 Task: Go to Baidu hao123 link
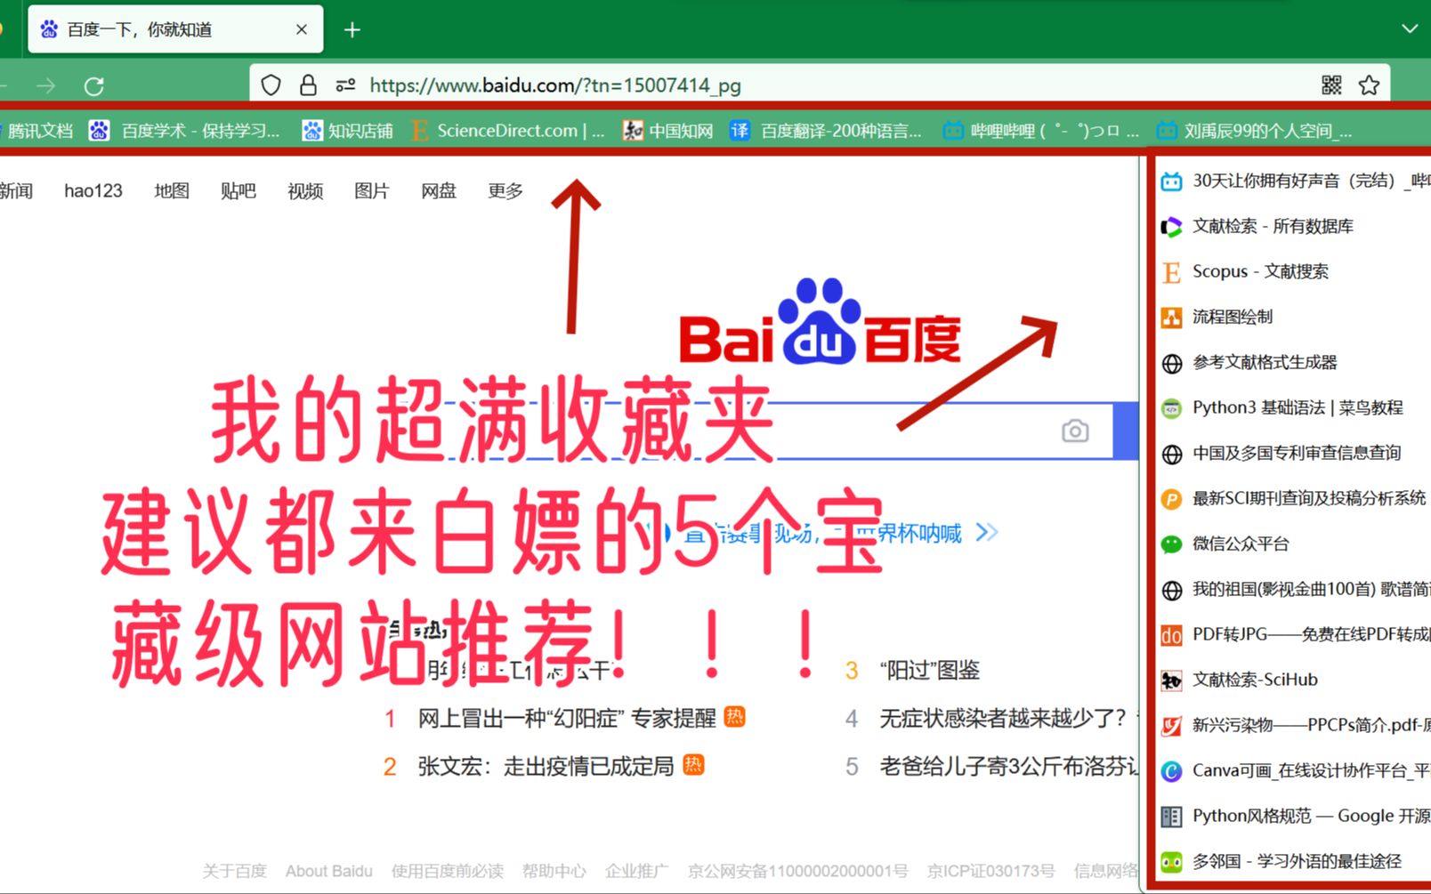93,190
